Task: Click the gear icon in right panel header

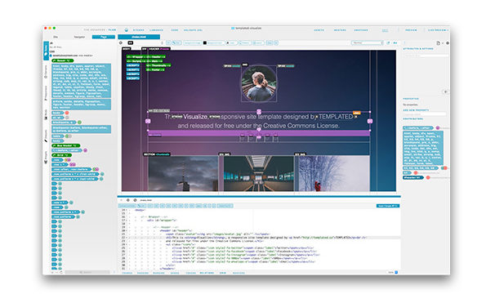Action: coord(448,43)
